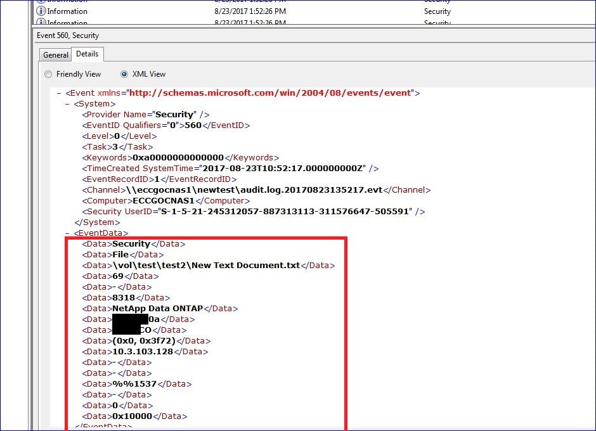
Task: Collapse the Event XML root node
Action: pyautogui.click(x=58, y=93)
